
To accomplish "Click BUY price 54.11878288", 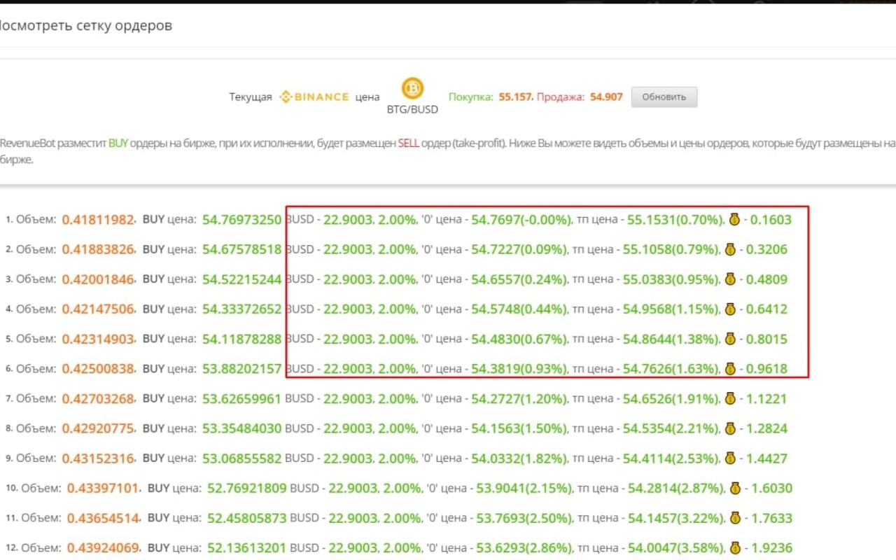I will click(x=241, y=339).
